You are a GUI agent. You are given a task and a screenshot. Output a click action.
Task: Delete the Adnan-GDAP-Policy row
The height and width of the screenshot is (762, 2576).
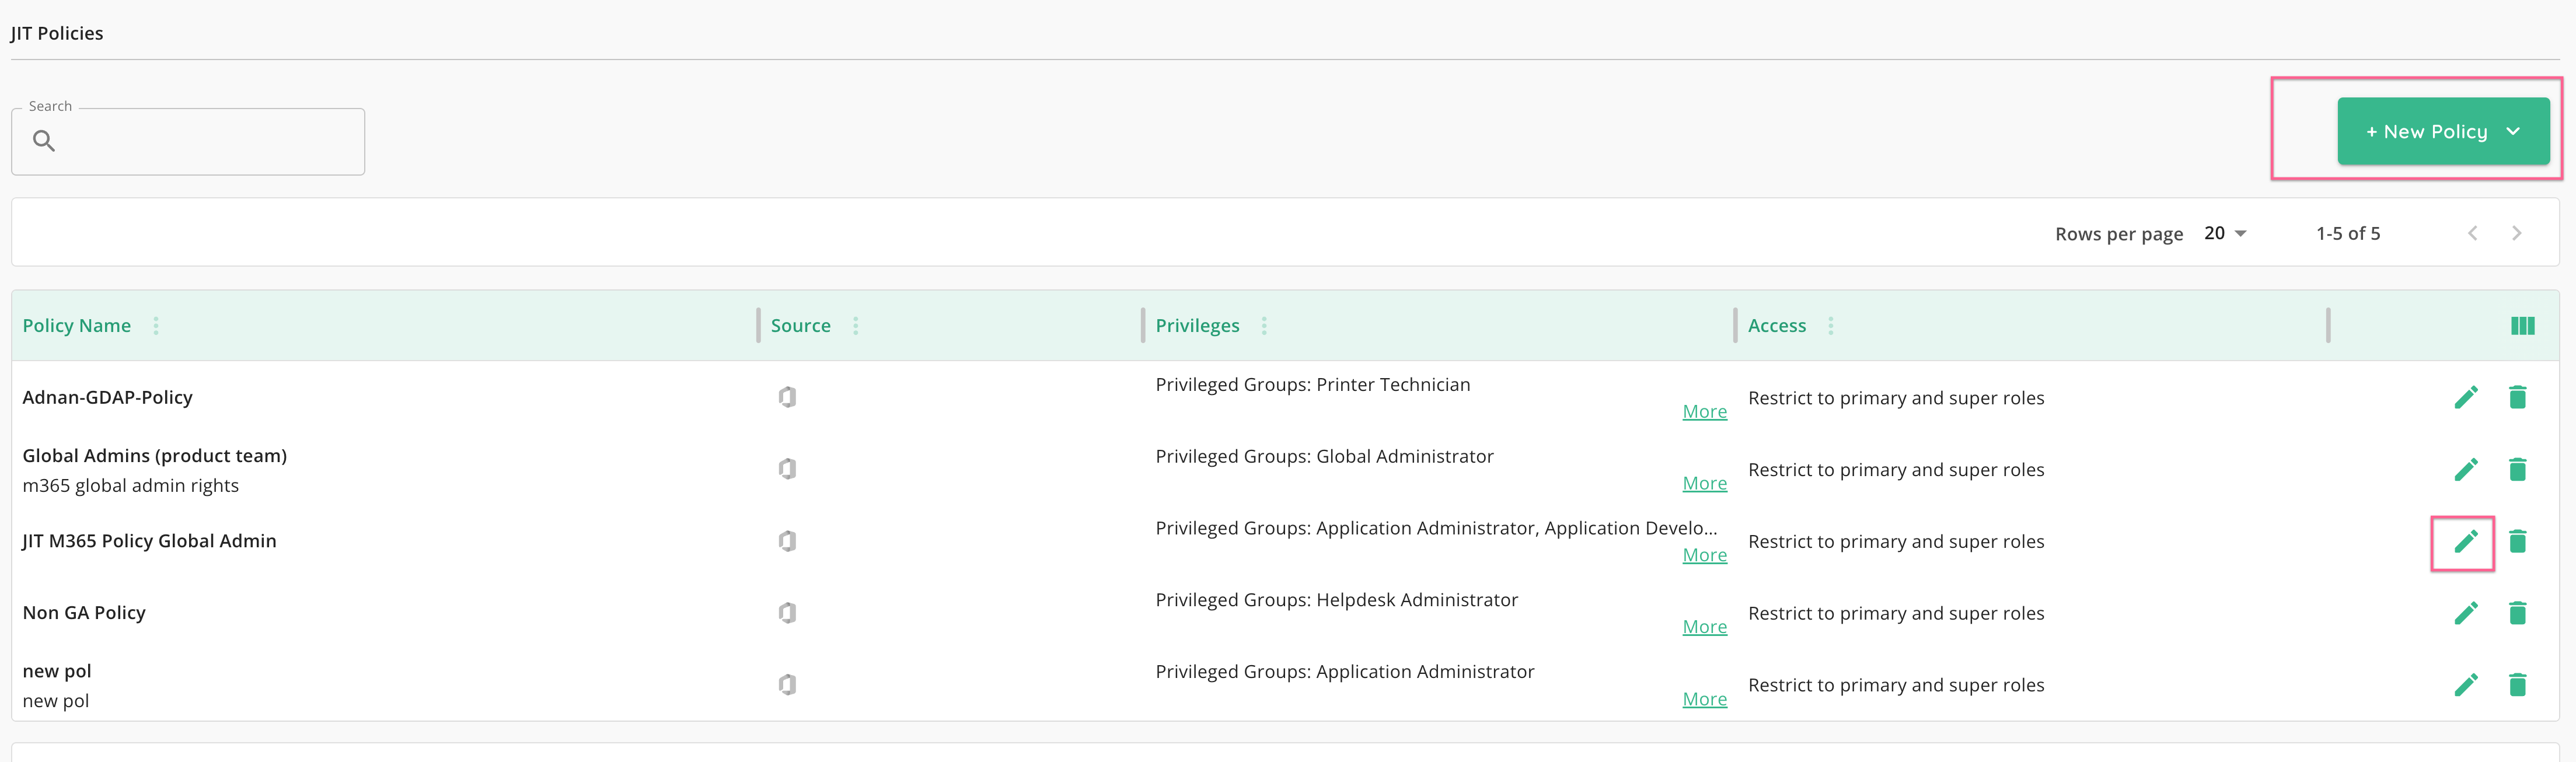coord(2517,398)
